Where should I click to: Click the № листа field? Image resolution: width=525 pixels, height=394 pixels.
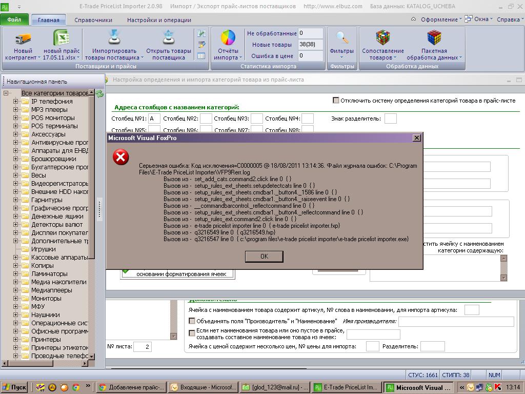coord(143,346)
